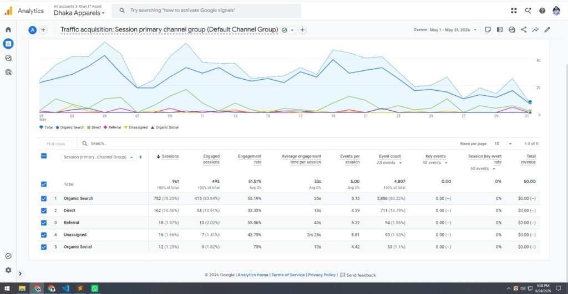This screenshot has height=294, width=568.
Task: Open the Admin gear icon in sidebar
Action: pyautogui.click(x=8, y=270)
